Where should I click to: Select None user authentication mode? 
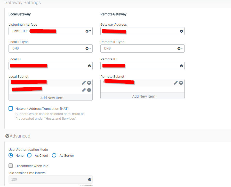click(11, 155)
